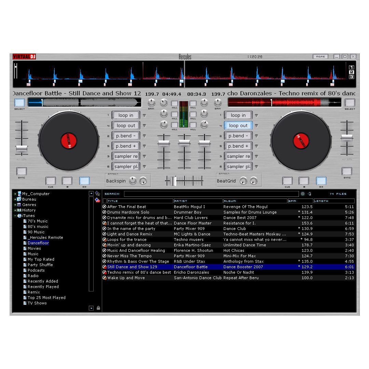The height and width of the screenshot is (369, 369).
Task: Sort the track list by ARTIST column
Action: (198, 201)
